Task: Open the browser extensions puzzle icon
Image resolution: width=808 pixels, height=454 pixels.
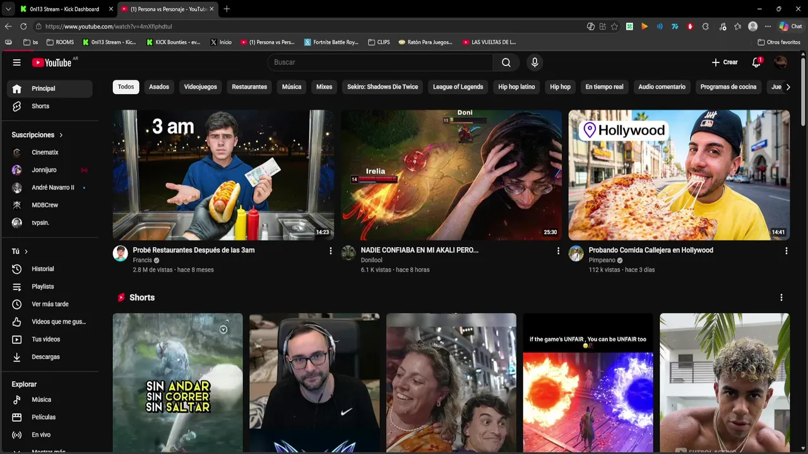Action: [705, 26]
